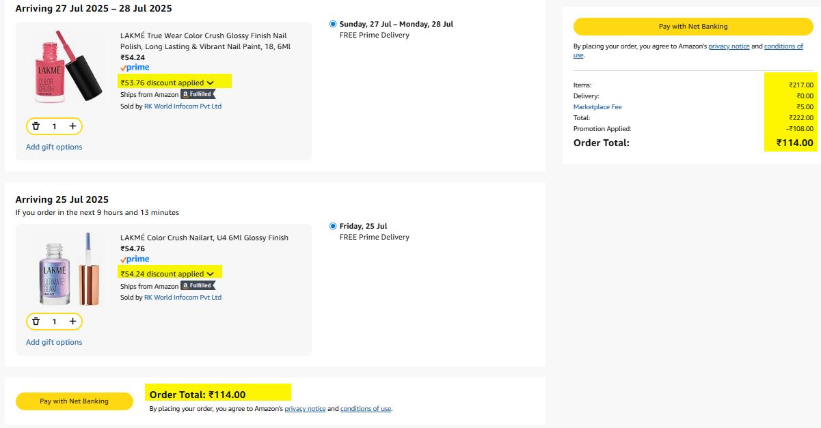Add gift options for True Wear nail polish
This screenshot has width=821, height=428.
click(54, 147)
